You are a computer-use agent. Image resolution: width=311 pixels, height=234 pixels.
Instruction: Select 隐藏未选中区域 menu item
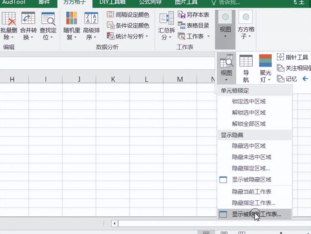click(x=255, y=157)
